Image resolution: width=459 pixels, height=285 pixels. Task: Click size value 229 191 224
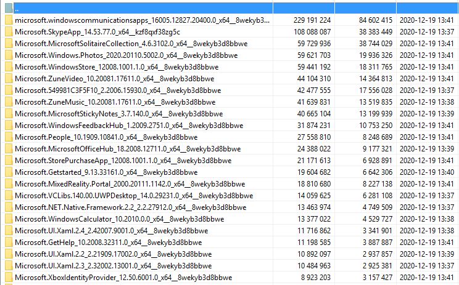(x=312, y=20)
